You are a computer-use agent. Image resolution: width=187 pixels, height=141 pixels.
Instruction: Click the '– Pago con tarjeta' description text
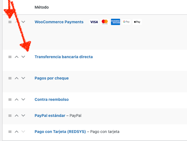tap(103, 132)
